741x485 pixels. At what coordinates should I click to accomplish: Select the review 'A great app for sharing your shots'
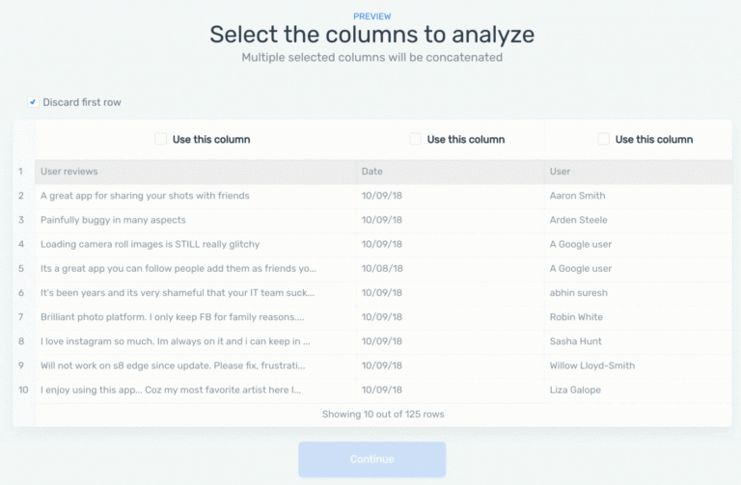(x=145, y=196)
